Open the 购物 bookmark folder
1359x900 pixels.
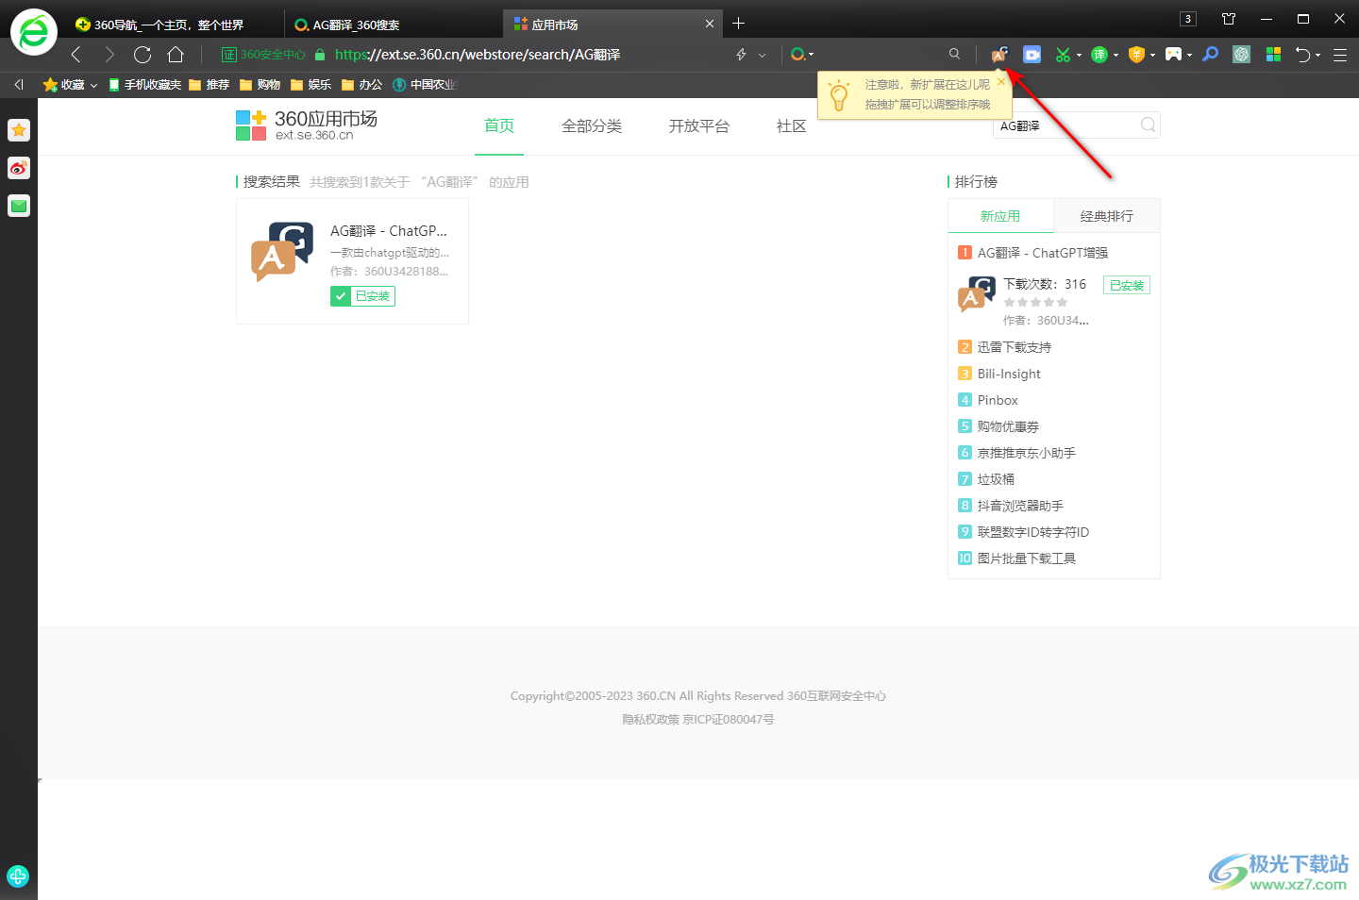(x=260, y=85)
